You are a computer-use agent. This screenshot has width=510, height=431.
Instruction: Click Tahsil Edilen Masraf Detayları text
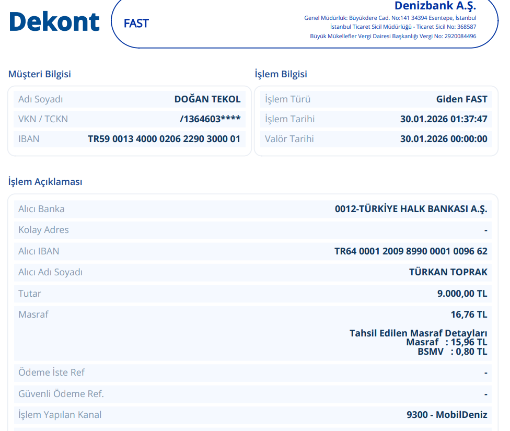click(418, 333)
